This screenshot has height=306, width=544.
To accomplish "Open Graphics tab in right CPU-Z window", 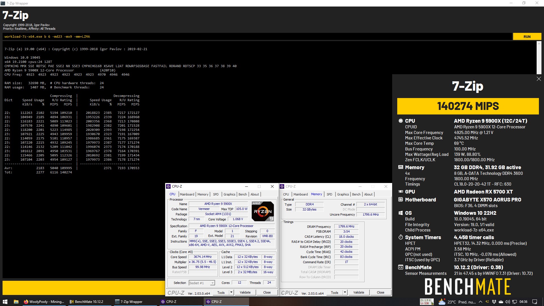I will [x=343, y=194].
